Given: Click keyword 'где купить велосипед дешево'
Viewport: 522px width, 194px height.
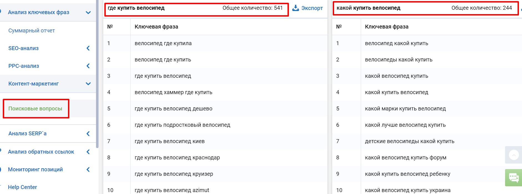Looking at the screenshot, I should click(x=173, y=108).
